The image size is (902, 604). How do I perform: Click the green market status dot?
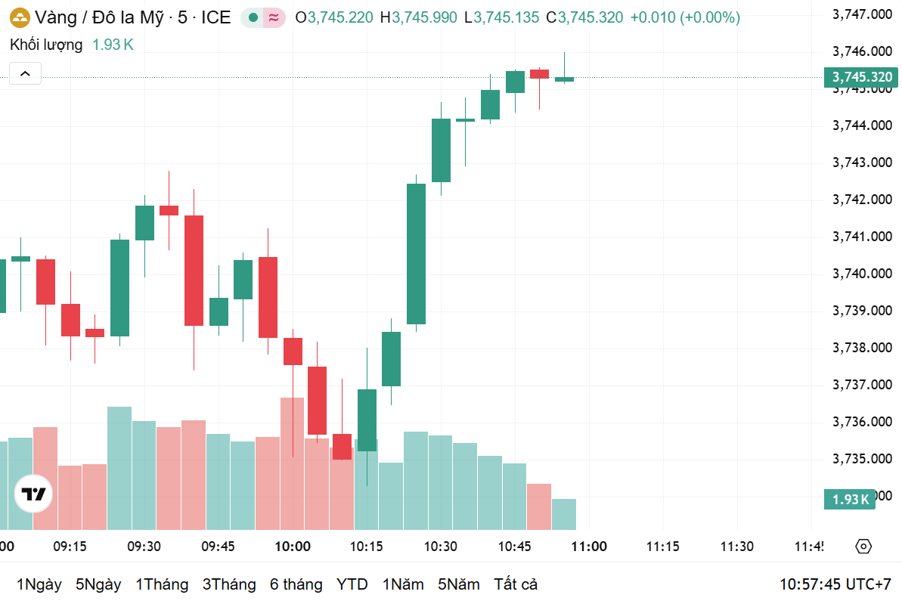coord(253,18)
